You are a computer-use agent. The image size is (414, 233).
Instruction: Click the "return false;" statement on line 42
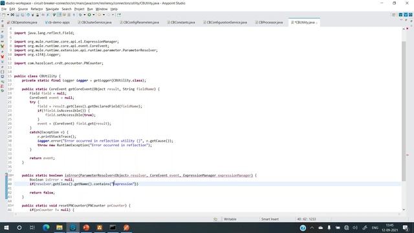click(x=42, y=193)
